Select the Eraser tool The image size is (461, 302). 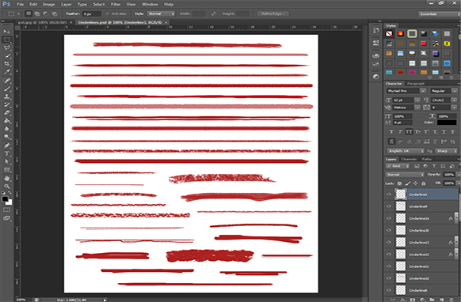(x=6, y=113)
